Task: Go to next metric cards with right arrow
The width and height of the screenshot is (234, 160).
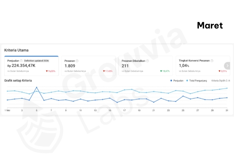Action: point(227,66)
